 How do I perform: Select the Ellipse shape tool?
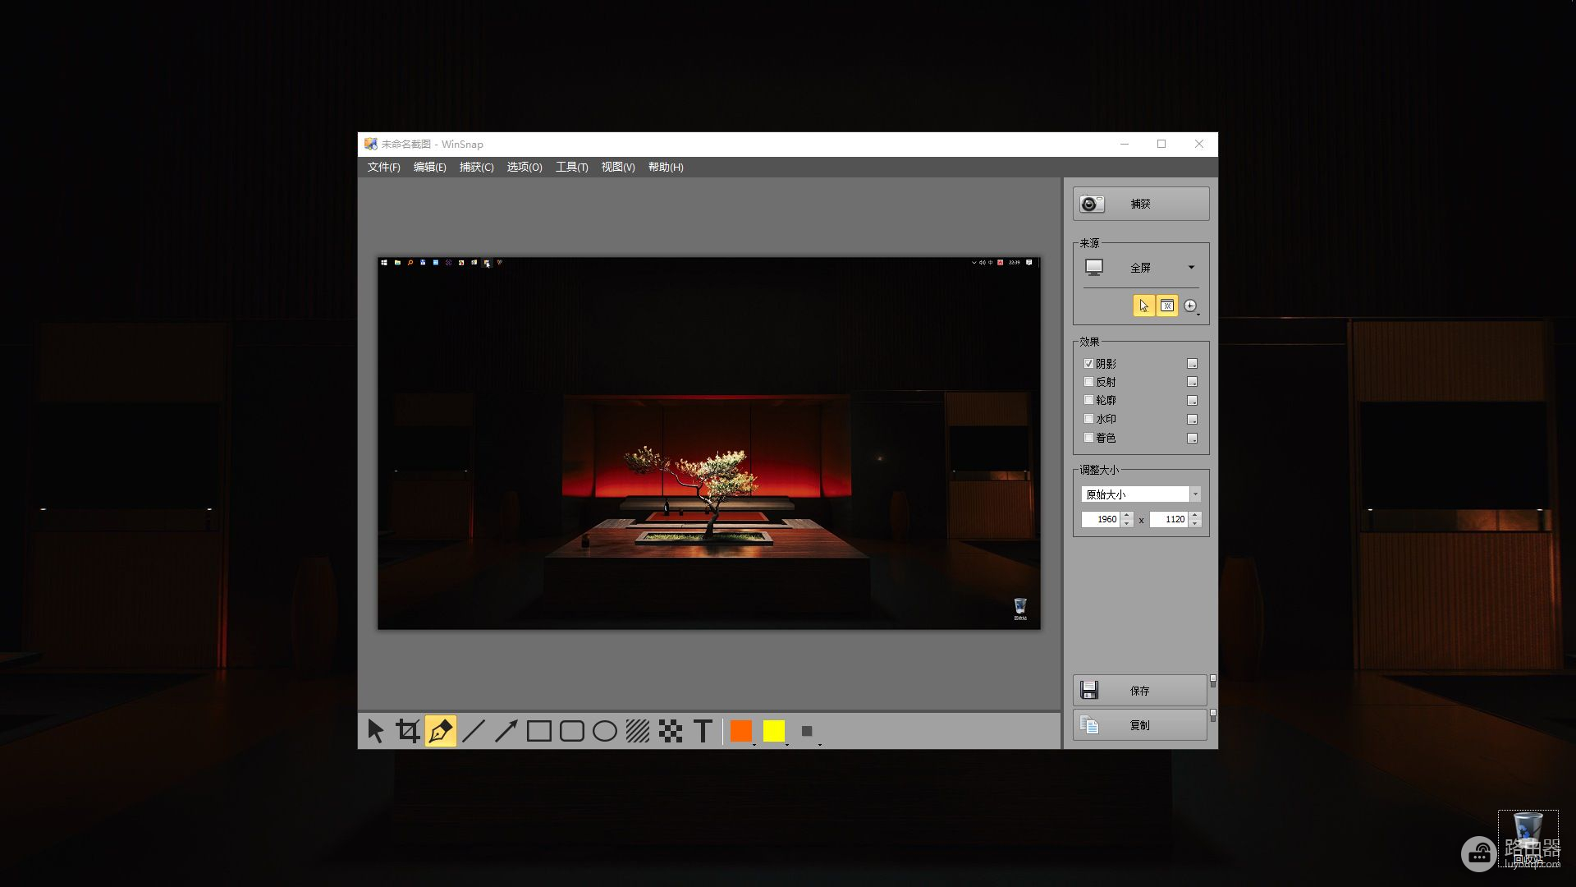pyautogui.click(x=605, y=731)
